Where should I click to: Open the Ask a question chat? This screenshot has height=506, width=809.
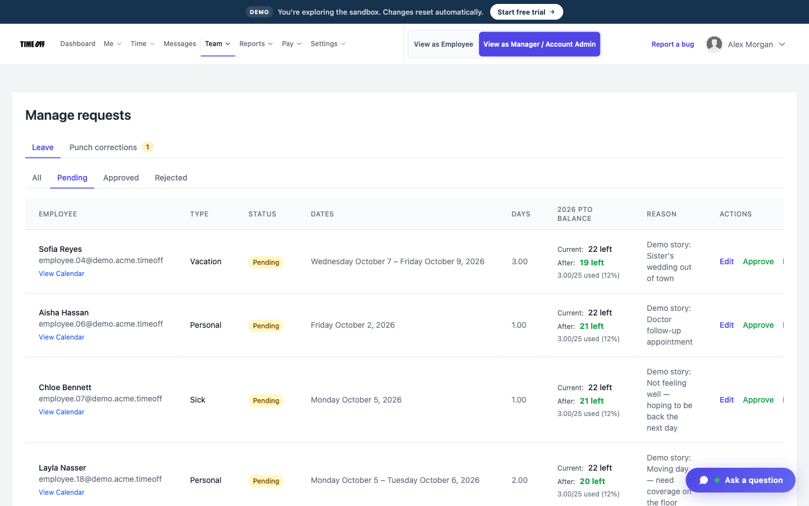[740, 480]
